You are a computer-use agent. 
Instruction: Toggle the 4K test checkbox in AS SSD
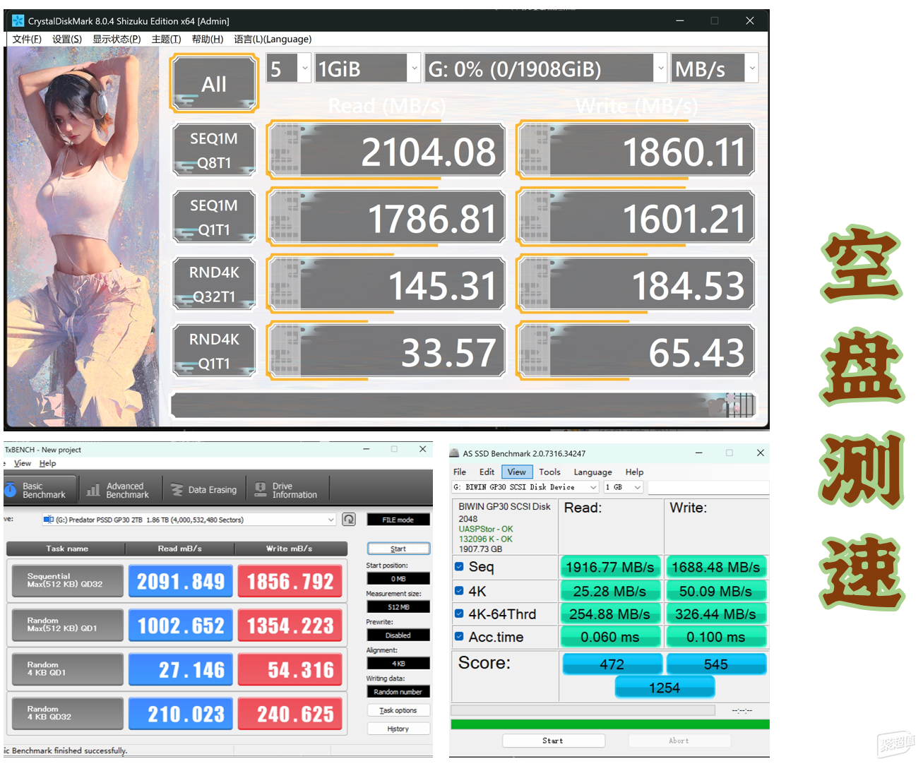(459, 591)
